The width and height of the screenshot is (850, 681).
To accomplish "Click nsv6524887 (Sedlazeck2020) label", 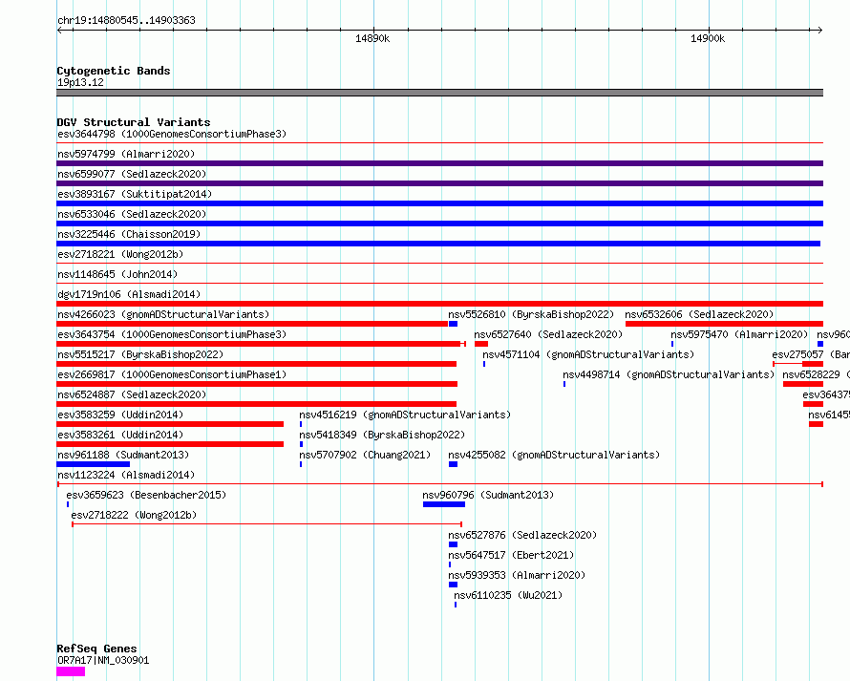I will (x=132, y=394).
